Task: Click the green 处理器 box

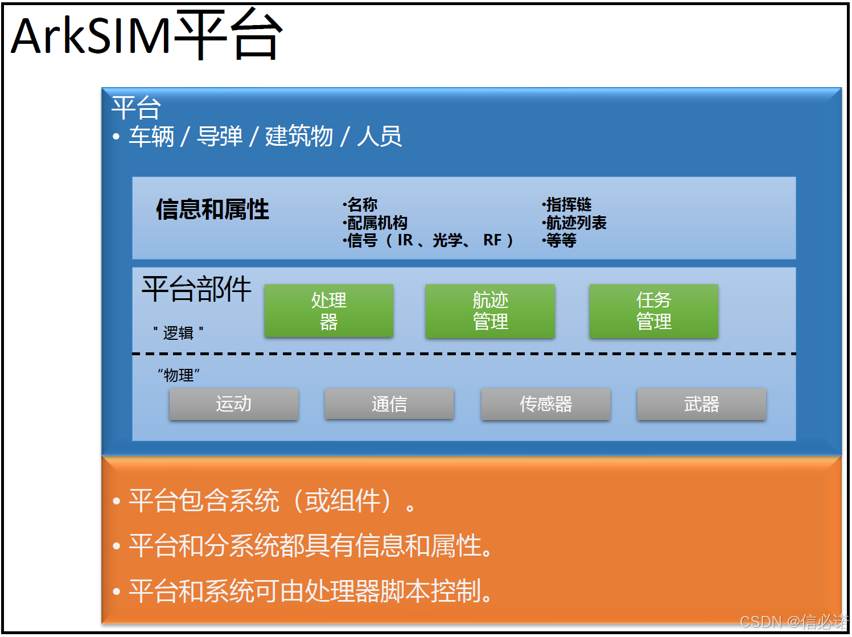Action: point(329,311)
